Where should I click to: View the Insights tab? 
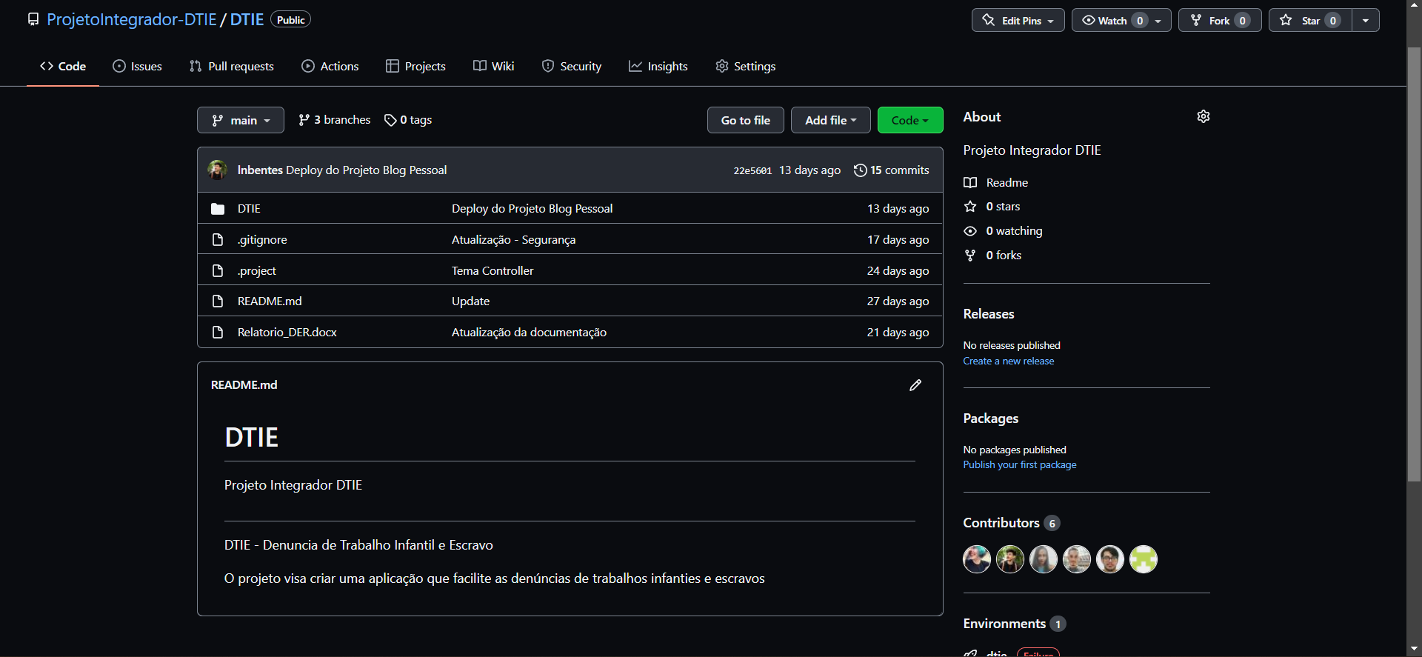tap(658, 66)
